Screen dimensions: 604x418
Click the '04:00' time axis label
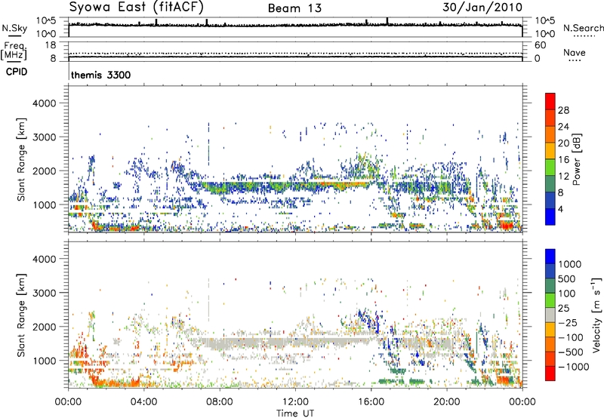coord(143,402)
